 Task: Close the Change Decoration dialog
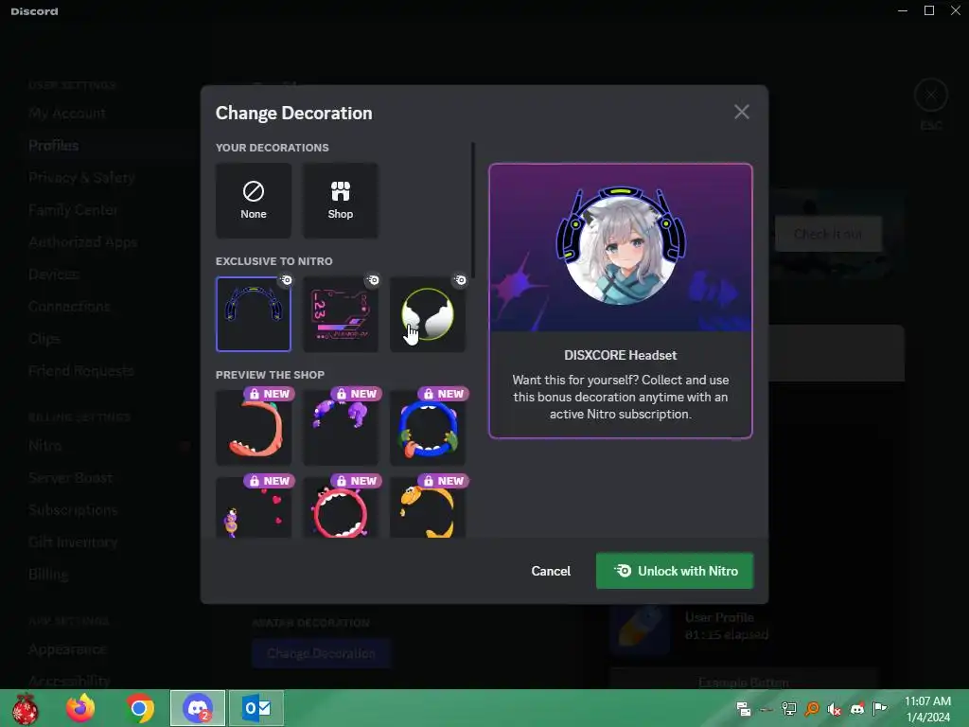pyautogui.click(x=742, y=112)
